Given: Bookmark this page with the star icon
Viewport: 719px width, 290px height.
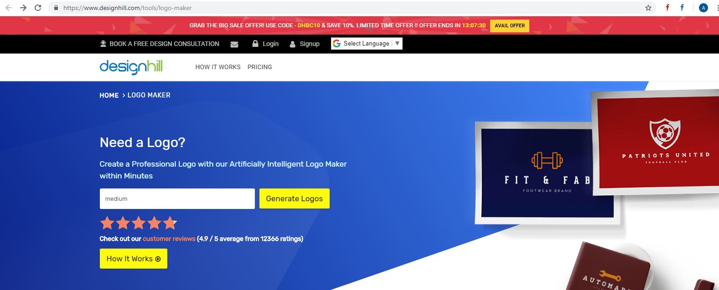Looking at the screenshot, I should [x=648, y=8].
